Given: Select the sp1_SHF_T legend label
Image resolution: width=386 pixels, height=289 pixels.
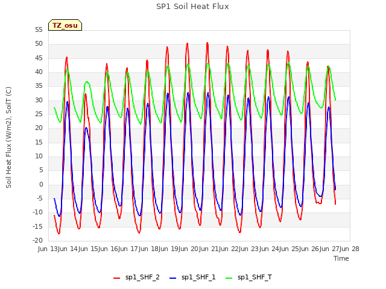Looking at the screenshot, I should click(x=255, y=278).
